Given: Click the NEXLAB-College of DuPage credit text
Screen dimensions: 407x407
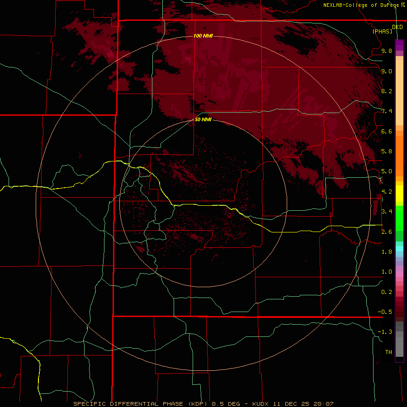Looking at the screenshot, I should coord(361,5).
